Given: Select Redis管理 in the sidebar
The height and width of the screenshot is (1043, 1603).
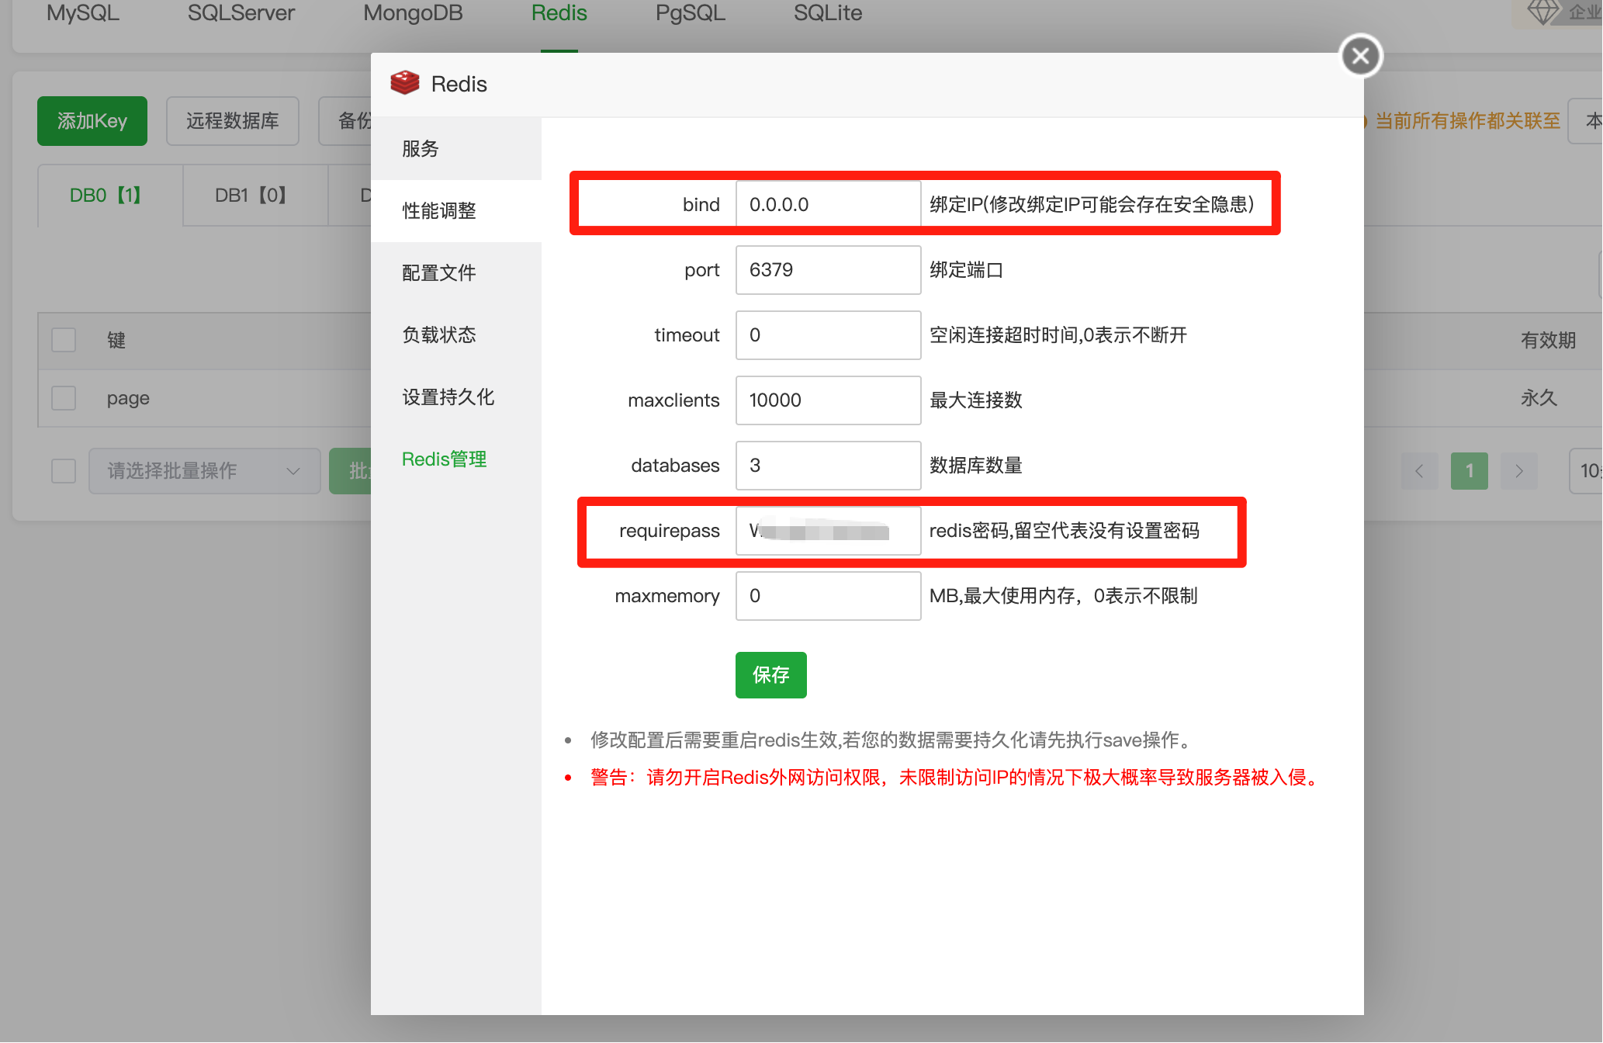Looking at the screenshot, I should point(456,459).
